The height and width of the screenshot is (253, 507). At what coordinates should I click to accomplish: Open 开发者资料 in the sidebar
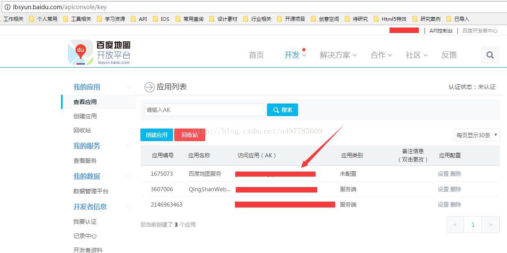tap(88, 250)
